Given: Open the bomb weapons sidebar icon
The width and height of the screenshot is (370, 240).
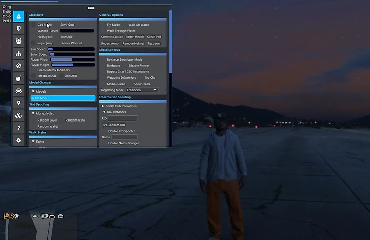Looking at the screenshot, I should pyautogui.click(x=19, y=78).
